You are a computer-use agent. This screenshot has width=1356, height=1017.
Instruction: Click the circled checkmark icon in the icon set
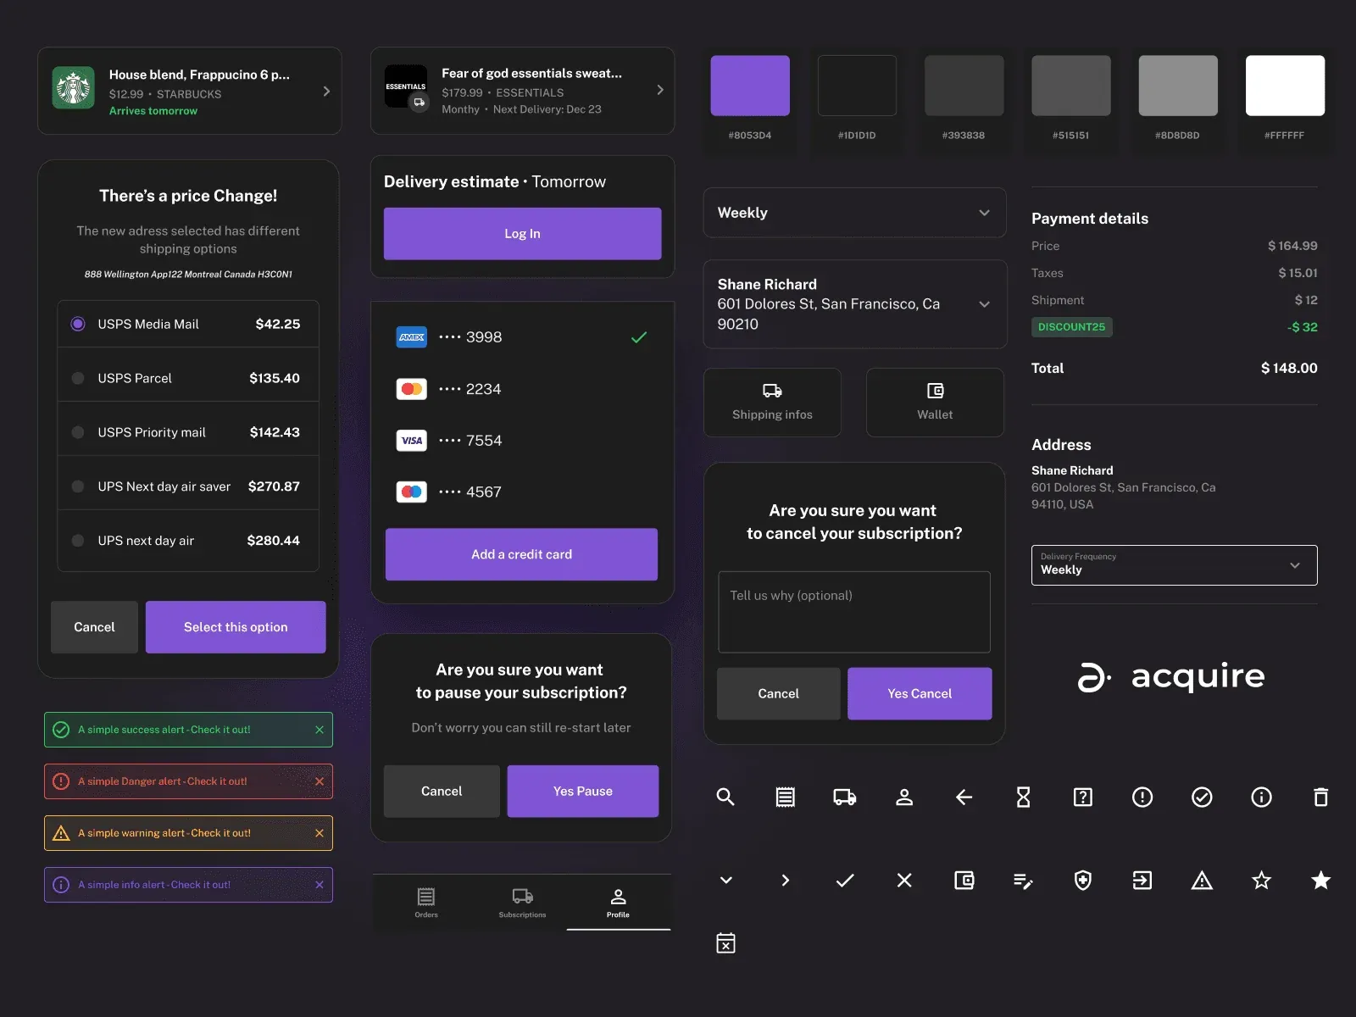click(x=1202, y=797)
